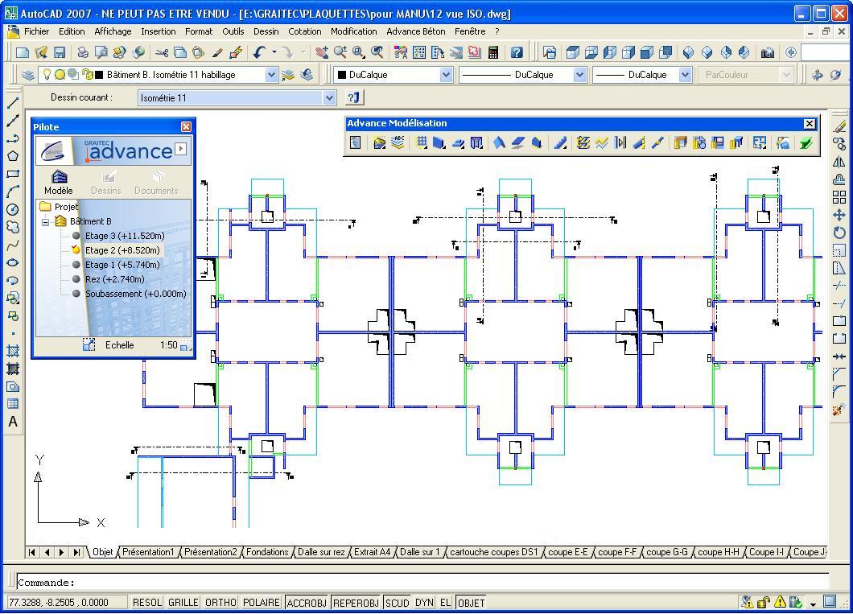853x614 pixels.
Task: Select Soubassement (+0.000m) level
Action: coord(135,294)
